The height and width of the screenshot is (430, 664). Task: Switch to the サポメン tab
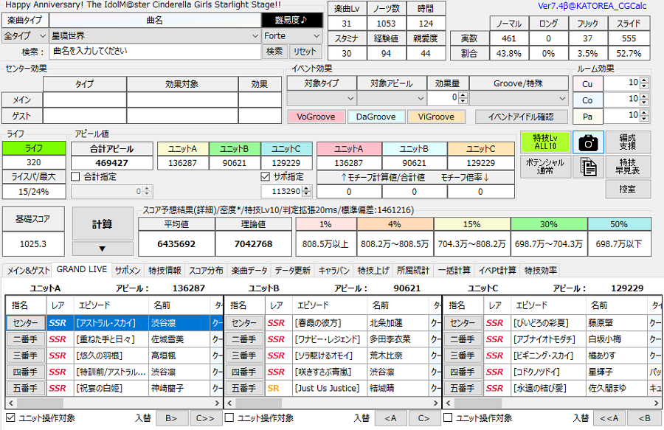[x=128, y=271]
